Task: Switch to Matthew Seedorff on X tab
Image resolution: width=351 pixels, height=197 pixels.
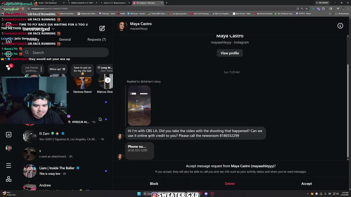Action: point(82,3)
